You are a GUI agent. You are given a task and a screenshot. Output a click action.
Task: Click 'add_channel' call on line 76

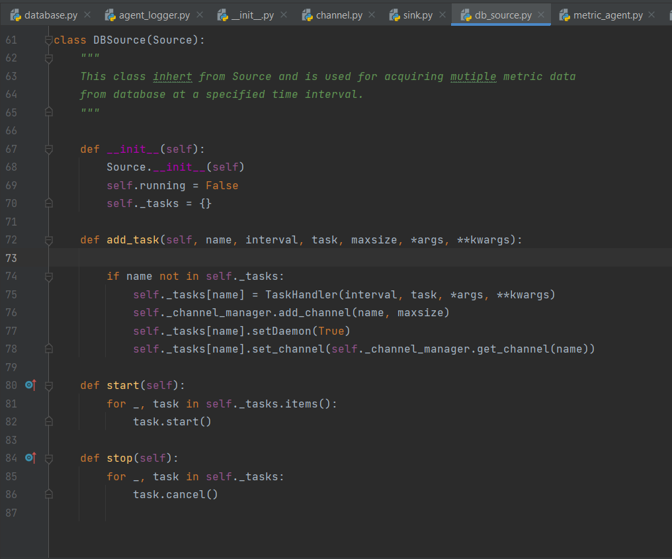[x=315, y=313]
